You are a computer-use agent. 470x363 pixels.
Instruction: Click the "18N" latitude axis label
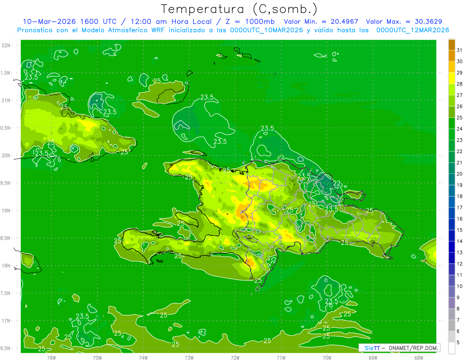click(6, 266)
